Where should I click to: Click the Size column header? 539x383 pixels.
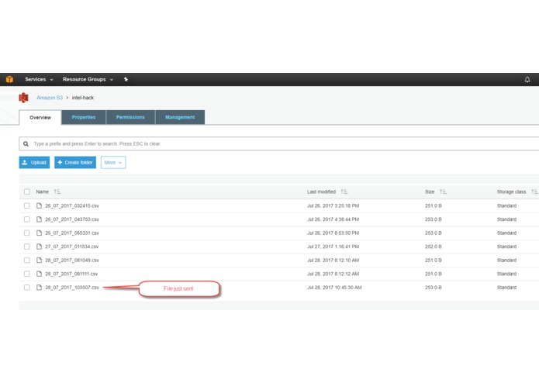[x=430, y=191]
